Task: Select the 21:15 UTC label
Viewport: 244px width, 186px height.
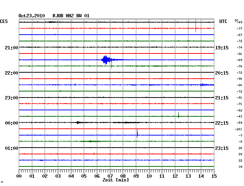Action: [222, 98]
